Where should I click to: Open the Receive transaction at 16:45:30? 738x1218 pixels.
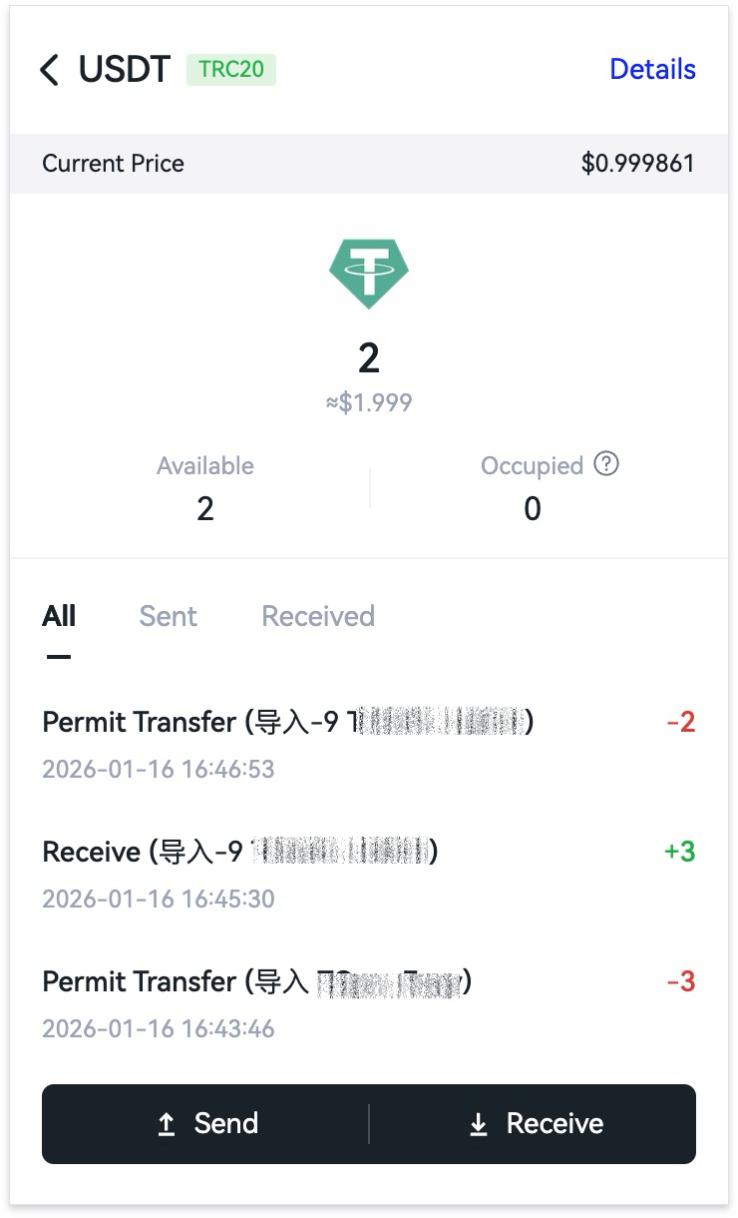click(369, 874)
